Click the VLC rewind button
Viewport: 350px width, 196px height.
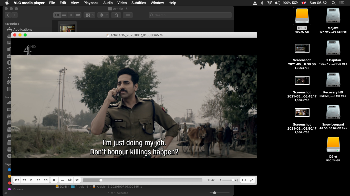(24, 180)
